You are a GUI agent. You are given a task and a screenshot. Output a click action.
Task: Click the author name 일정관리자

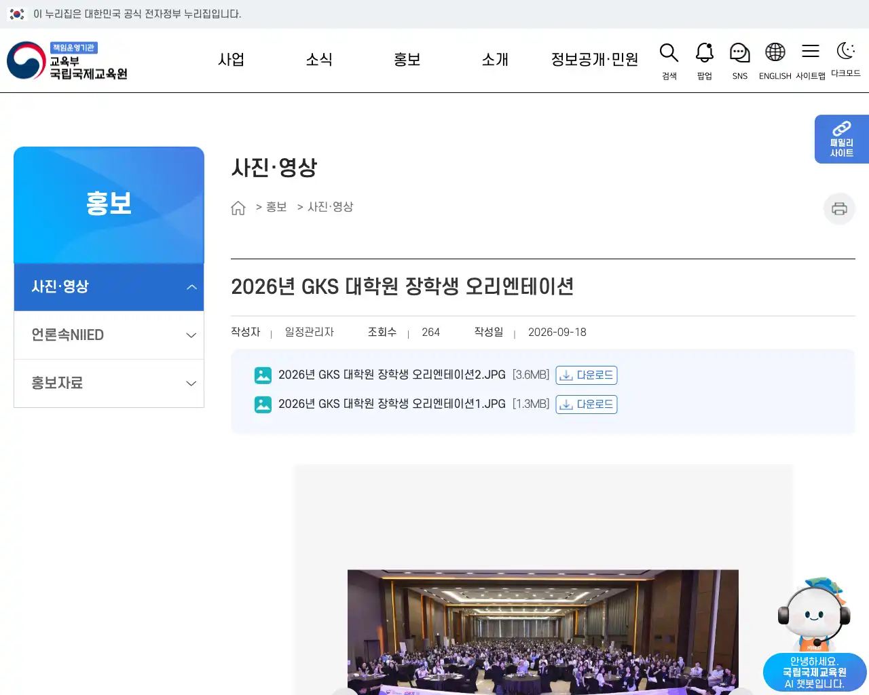pyautogui.click(x=309, y=332)
